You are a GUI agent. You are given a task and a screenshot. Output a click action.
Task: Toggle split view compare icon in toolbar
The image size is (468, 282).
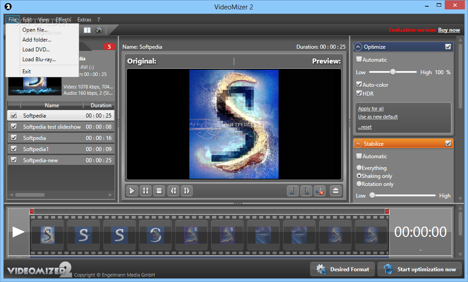coord(87,30)
